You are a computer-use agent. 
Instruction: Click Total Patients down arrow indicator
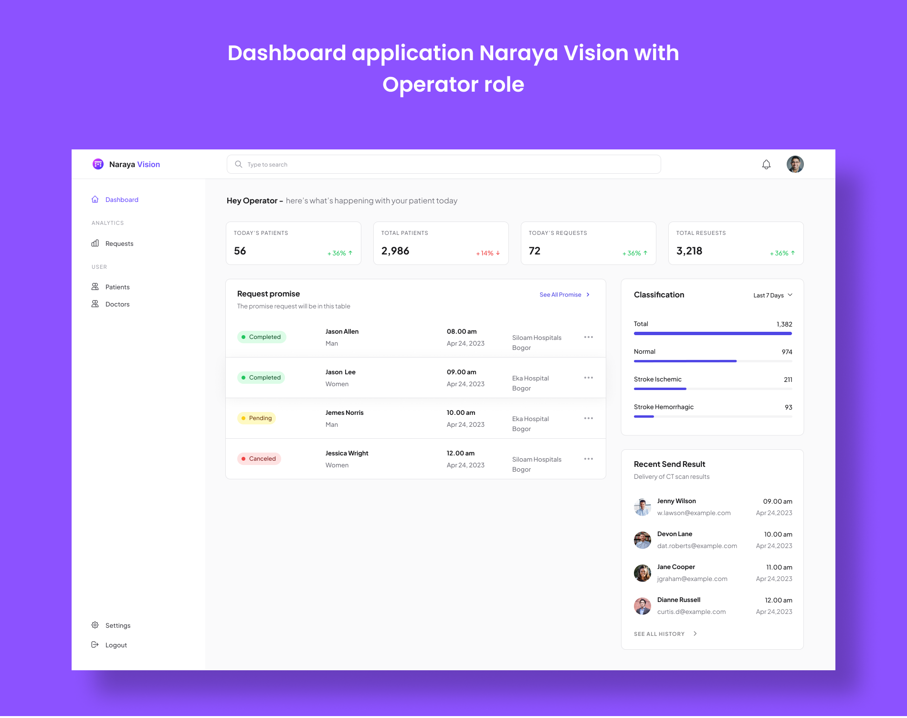point(498,253)
